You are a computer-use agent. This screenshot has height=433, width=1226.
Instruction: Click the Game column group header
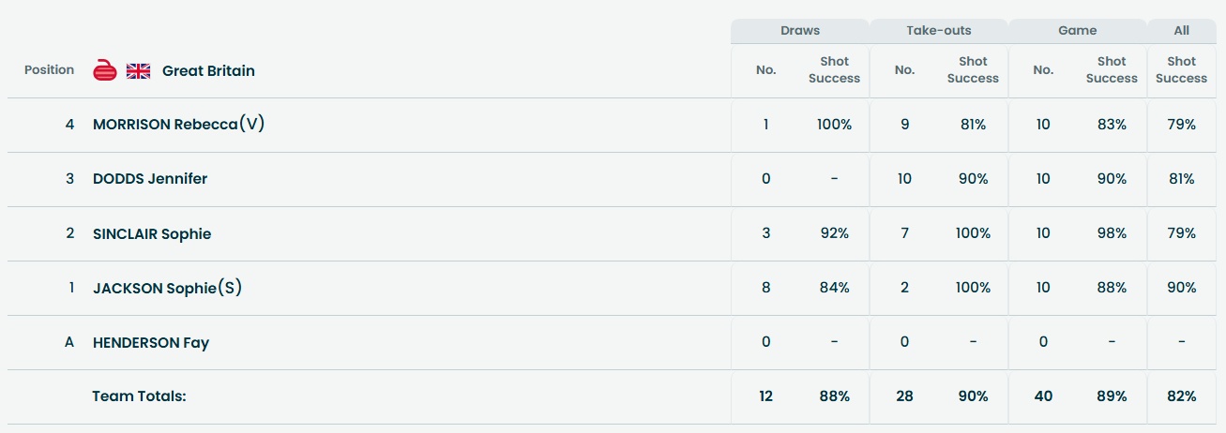click(1078, 31)
